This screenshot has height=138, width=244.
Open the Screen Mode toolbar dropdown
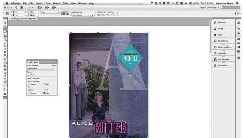coord(47,7)
